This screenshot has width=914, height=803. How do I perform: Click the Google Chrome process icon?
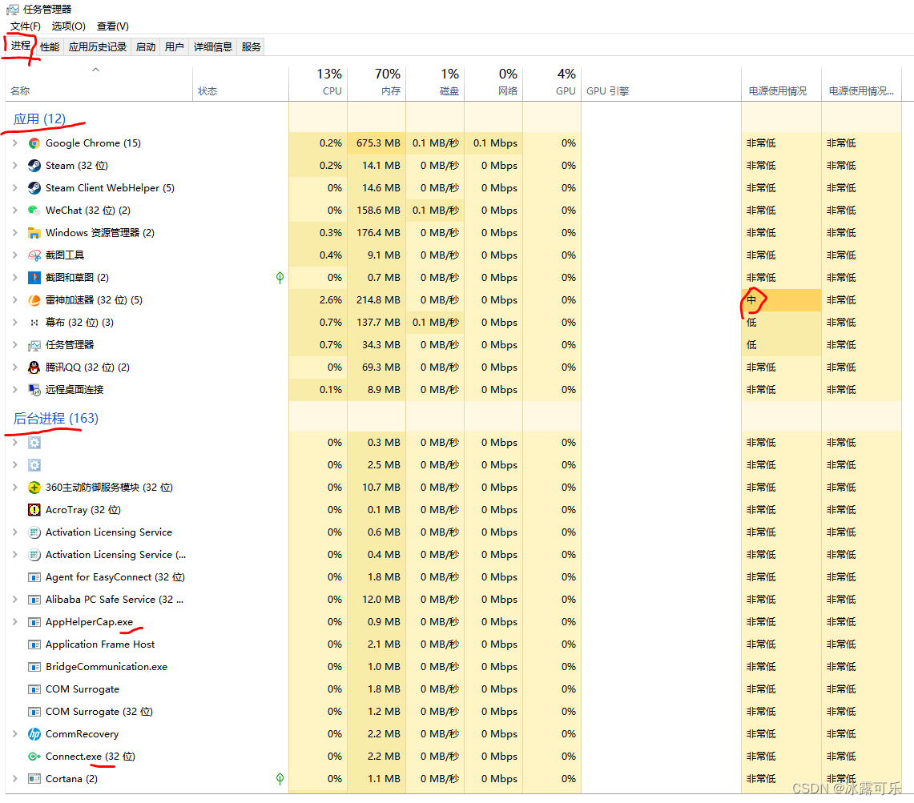point(34,143)
